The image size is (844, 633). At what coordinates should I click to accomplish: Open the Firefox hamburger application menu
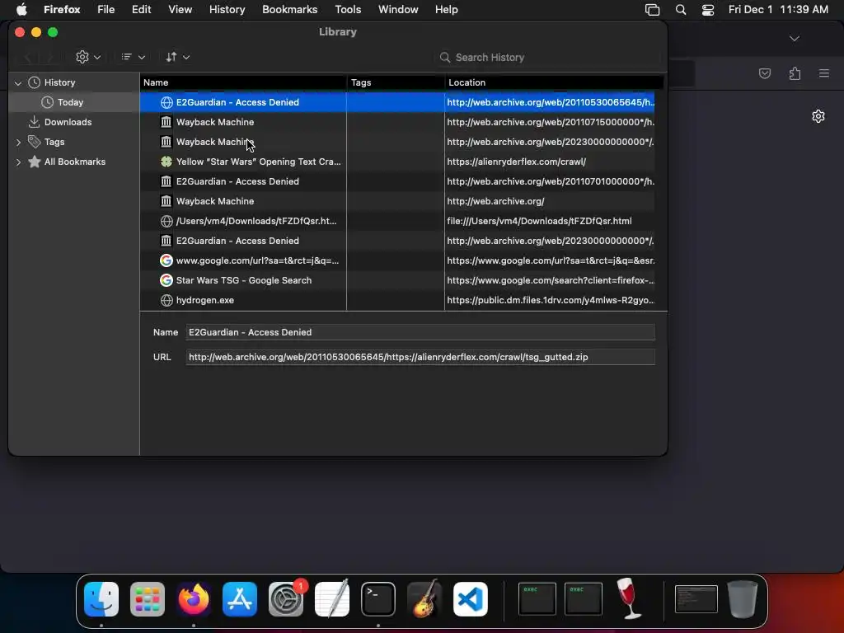pos(824,73)
